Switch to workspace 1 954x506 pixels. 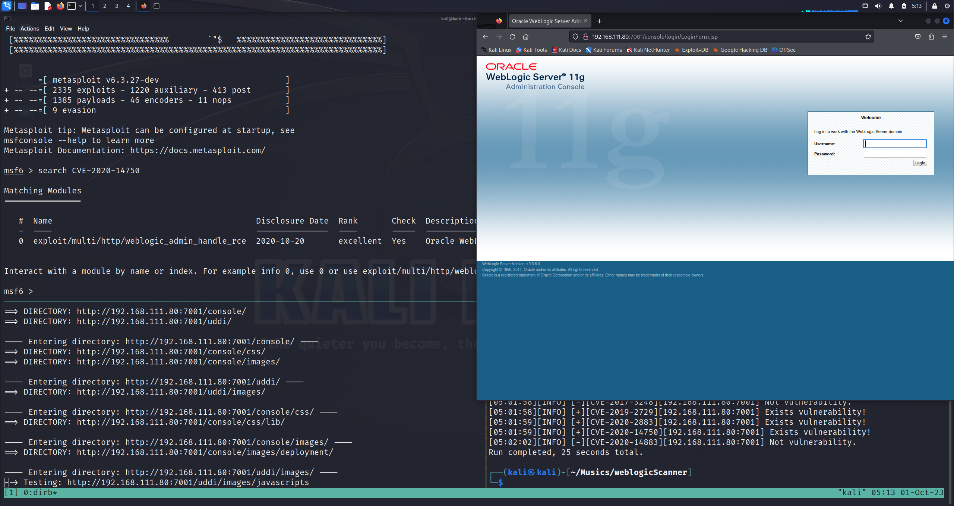[x=93, y=6]
